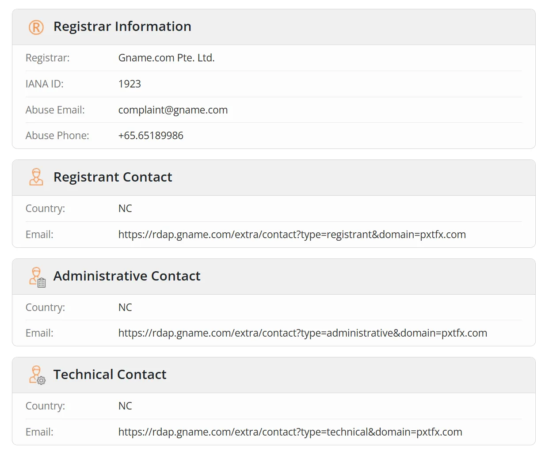Click the Registrant Contact person icon
The image size is (545, 455).
click(x=36, y=177)
